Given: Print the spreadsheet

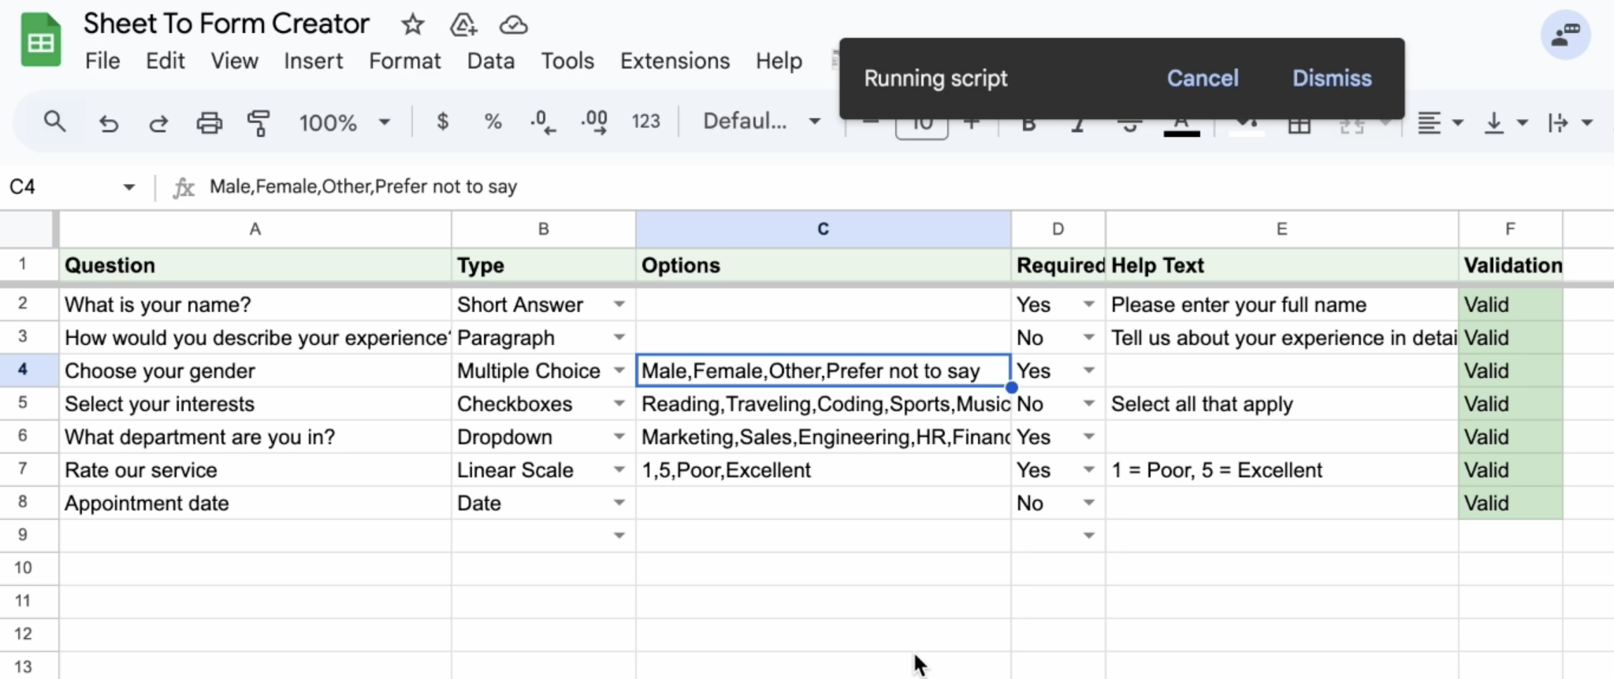Looking at the screenshot, I should pos(209,123).
